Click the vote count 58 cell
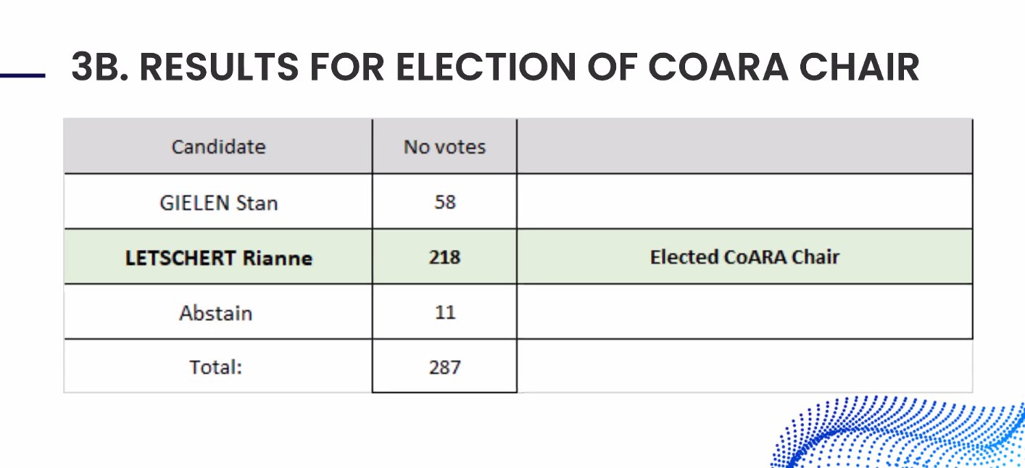Image resolution: width=1025 pixels, height=468 pixels. [444, 202]
